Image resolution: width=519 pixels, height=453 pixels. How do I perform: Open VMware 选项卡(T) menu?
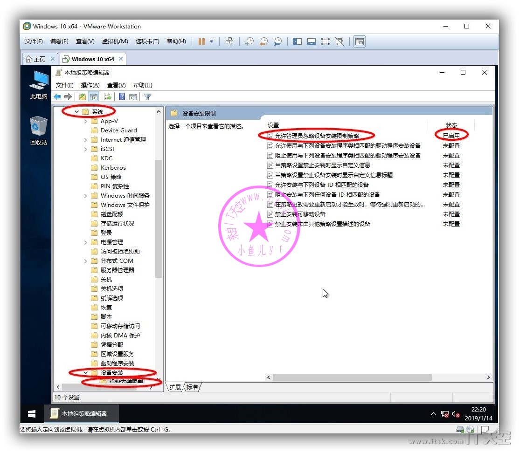click(147, 41)
